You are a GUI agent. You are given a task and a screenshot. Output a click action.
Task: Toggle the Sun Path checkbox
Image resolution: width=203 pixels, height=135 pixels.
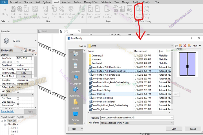coord(18,91)
